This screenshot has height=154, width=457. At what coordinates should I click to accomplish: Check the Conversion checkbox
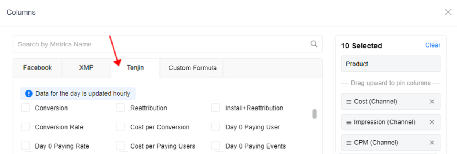tap(25, 108)
